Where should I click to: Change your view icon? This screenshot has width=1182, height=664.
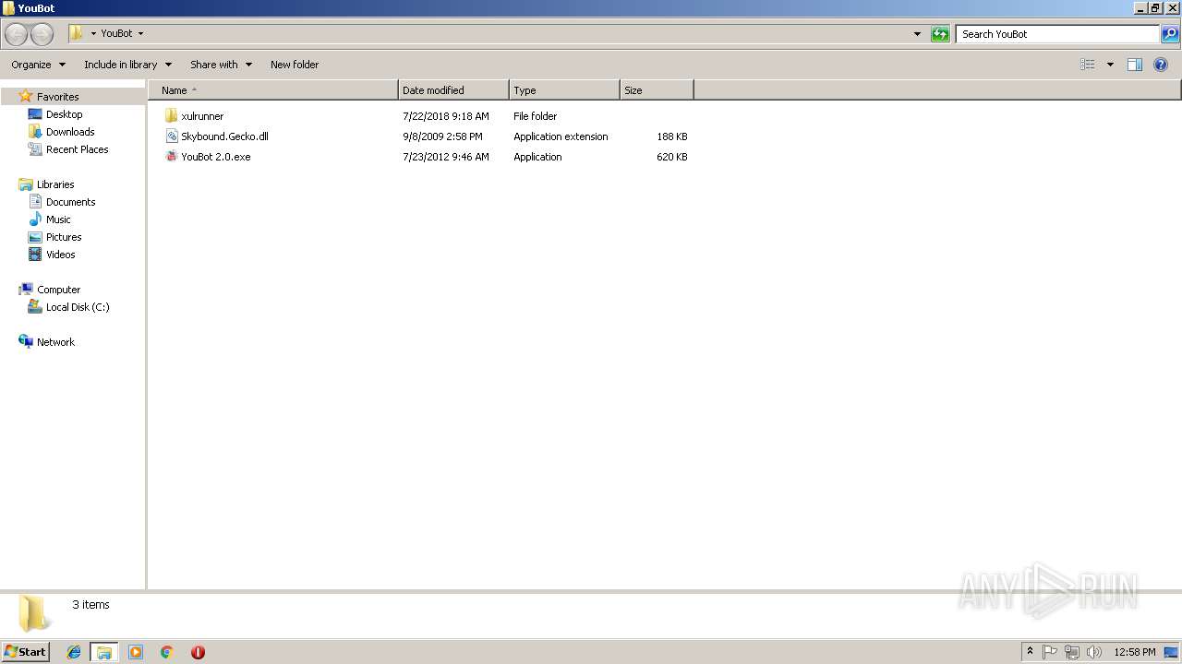(1088, 65)
